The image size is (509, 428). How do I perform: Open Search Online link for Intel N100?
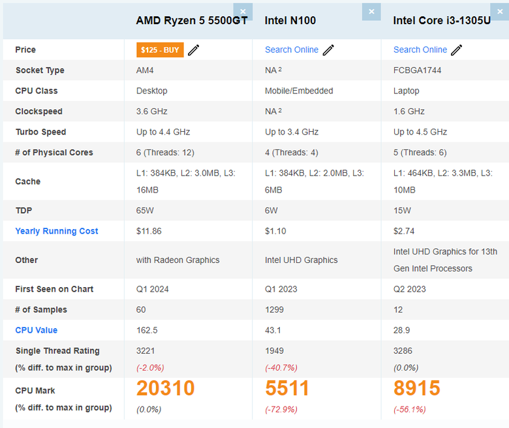click(x=292, y=50)
